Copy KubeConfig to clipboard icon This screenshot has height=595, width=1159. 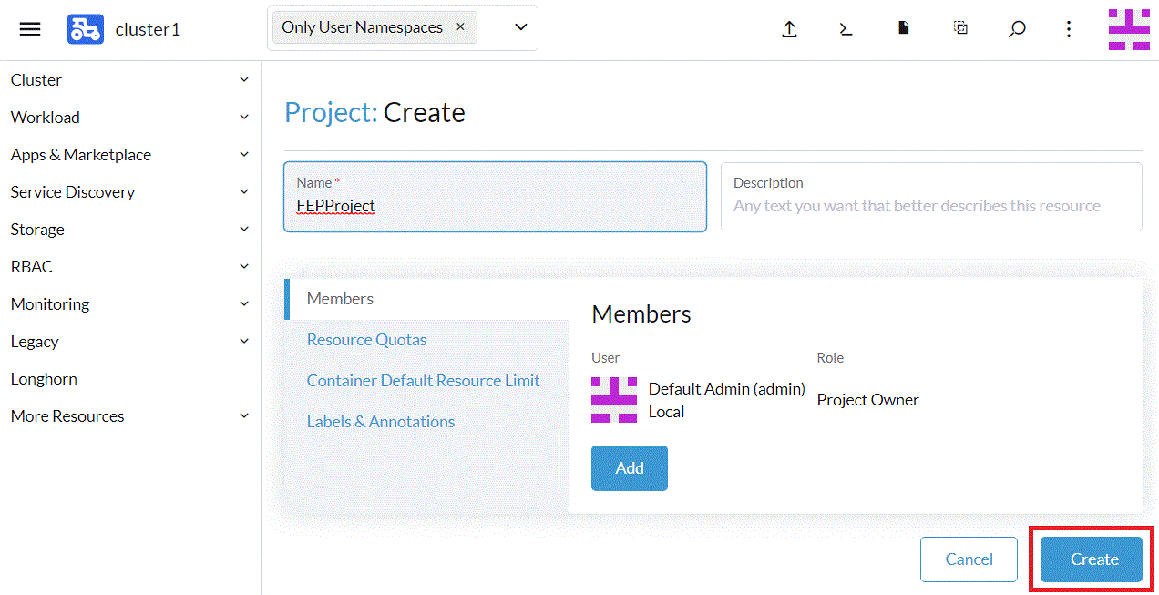click(960, 28)
